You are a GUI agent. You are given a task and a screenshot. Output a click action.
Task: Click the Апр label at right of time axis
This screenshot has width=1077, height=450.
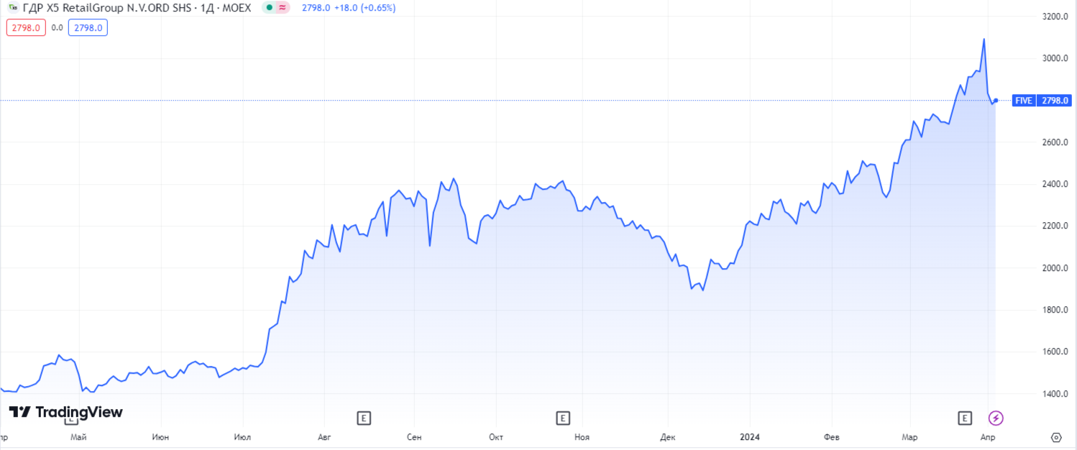pyautogui.click(x=989, y=436)
